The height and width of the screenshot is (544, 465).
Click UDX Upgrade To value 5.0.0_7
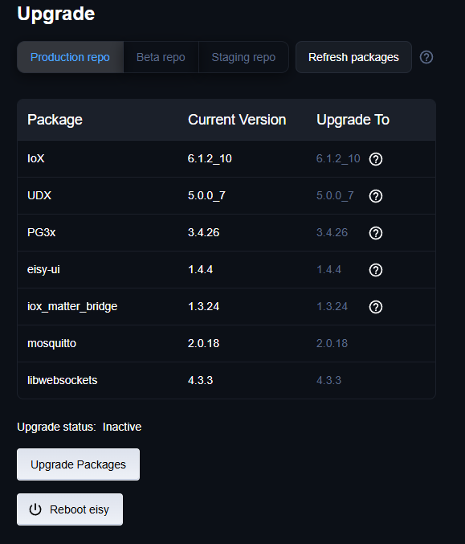[x=335, y=195]
